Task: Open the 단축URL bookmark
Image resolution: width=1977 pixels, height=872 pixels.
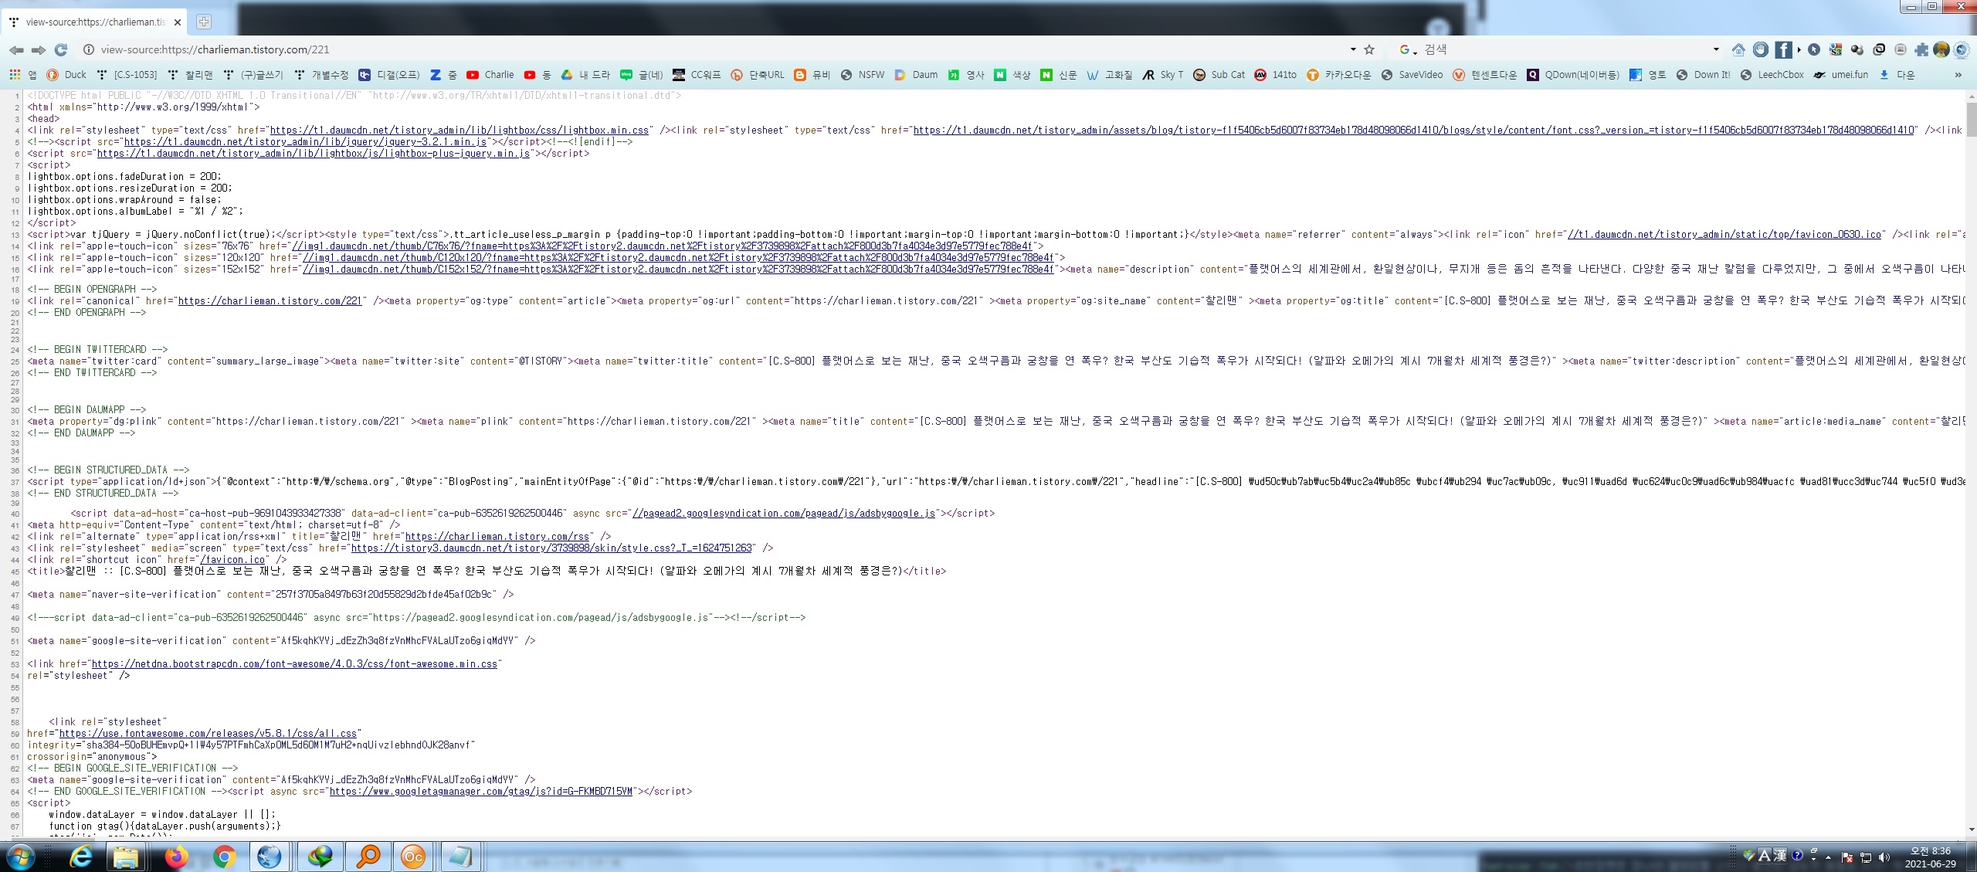Action: pos(758,75)
